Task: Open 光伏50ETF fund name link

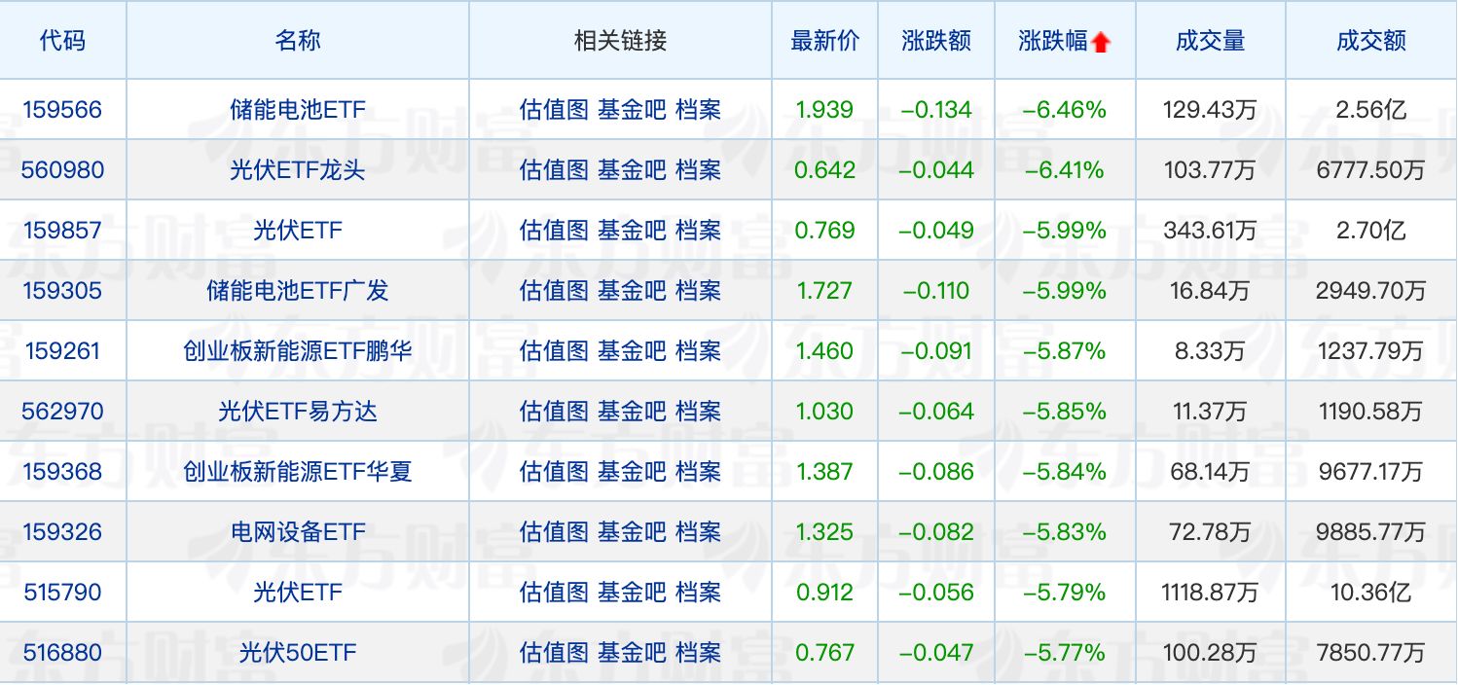Action: click(298, 653)
